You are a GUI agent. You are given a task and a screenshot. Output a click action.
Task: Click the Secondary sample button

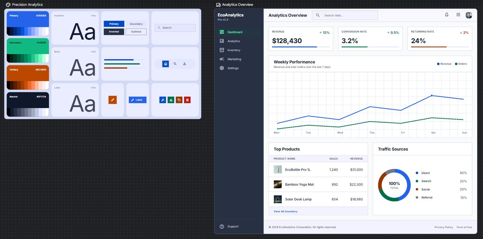click(x=136, y=24)
